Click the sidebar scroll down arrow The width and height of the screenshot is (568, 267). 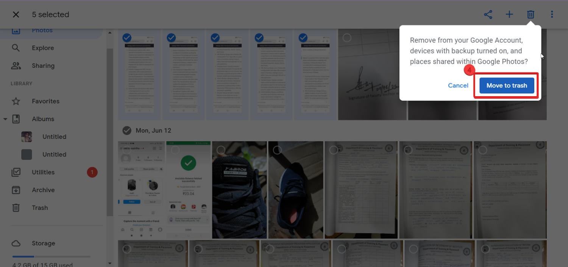click(x=110, y=263)
